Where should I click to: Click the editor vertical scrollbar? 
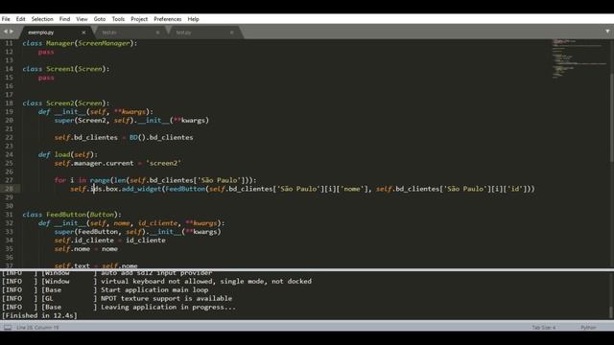tap(611, 117)
